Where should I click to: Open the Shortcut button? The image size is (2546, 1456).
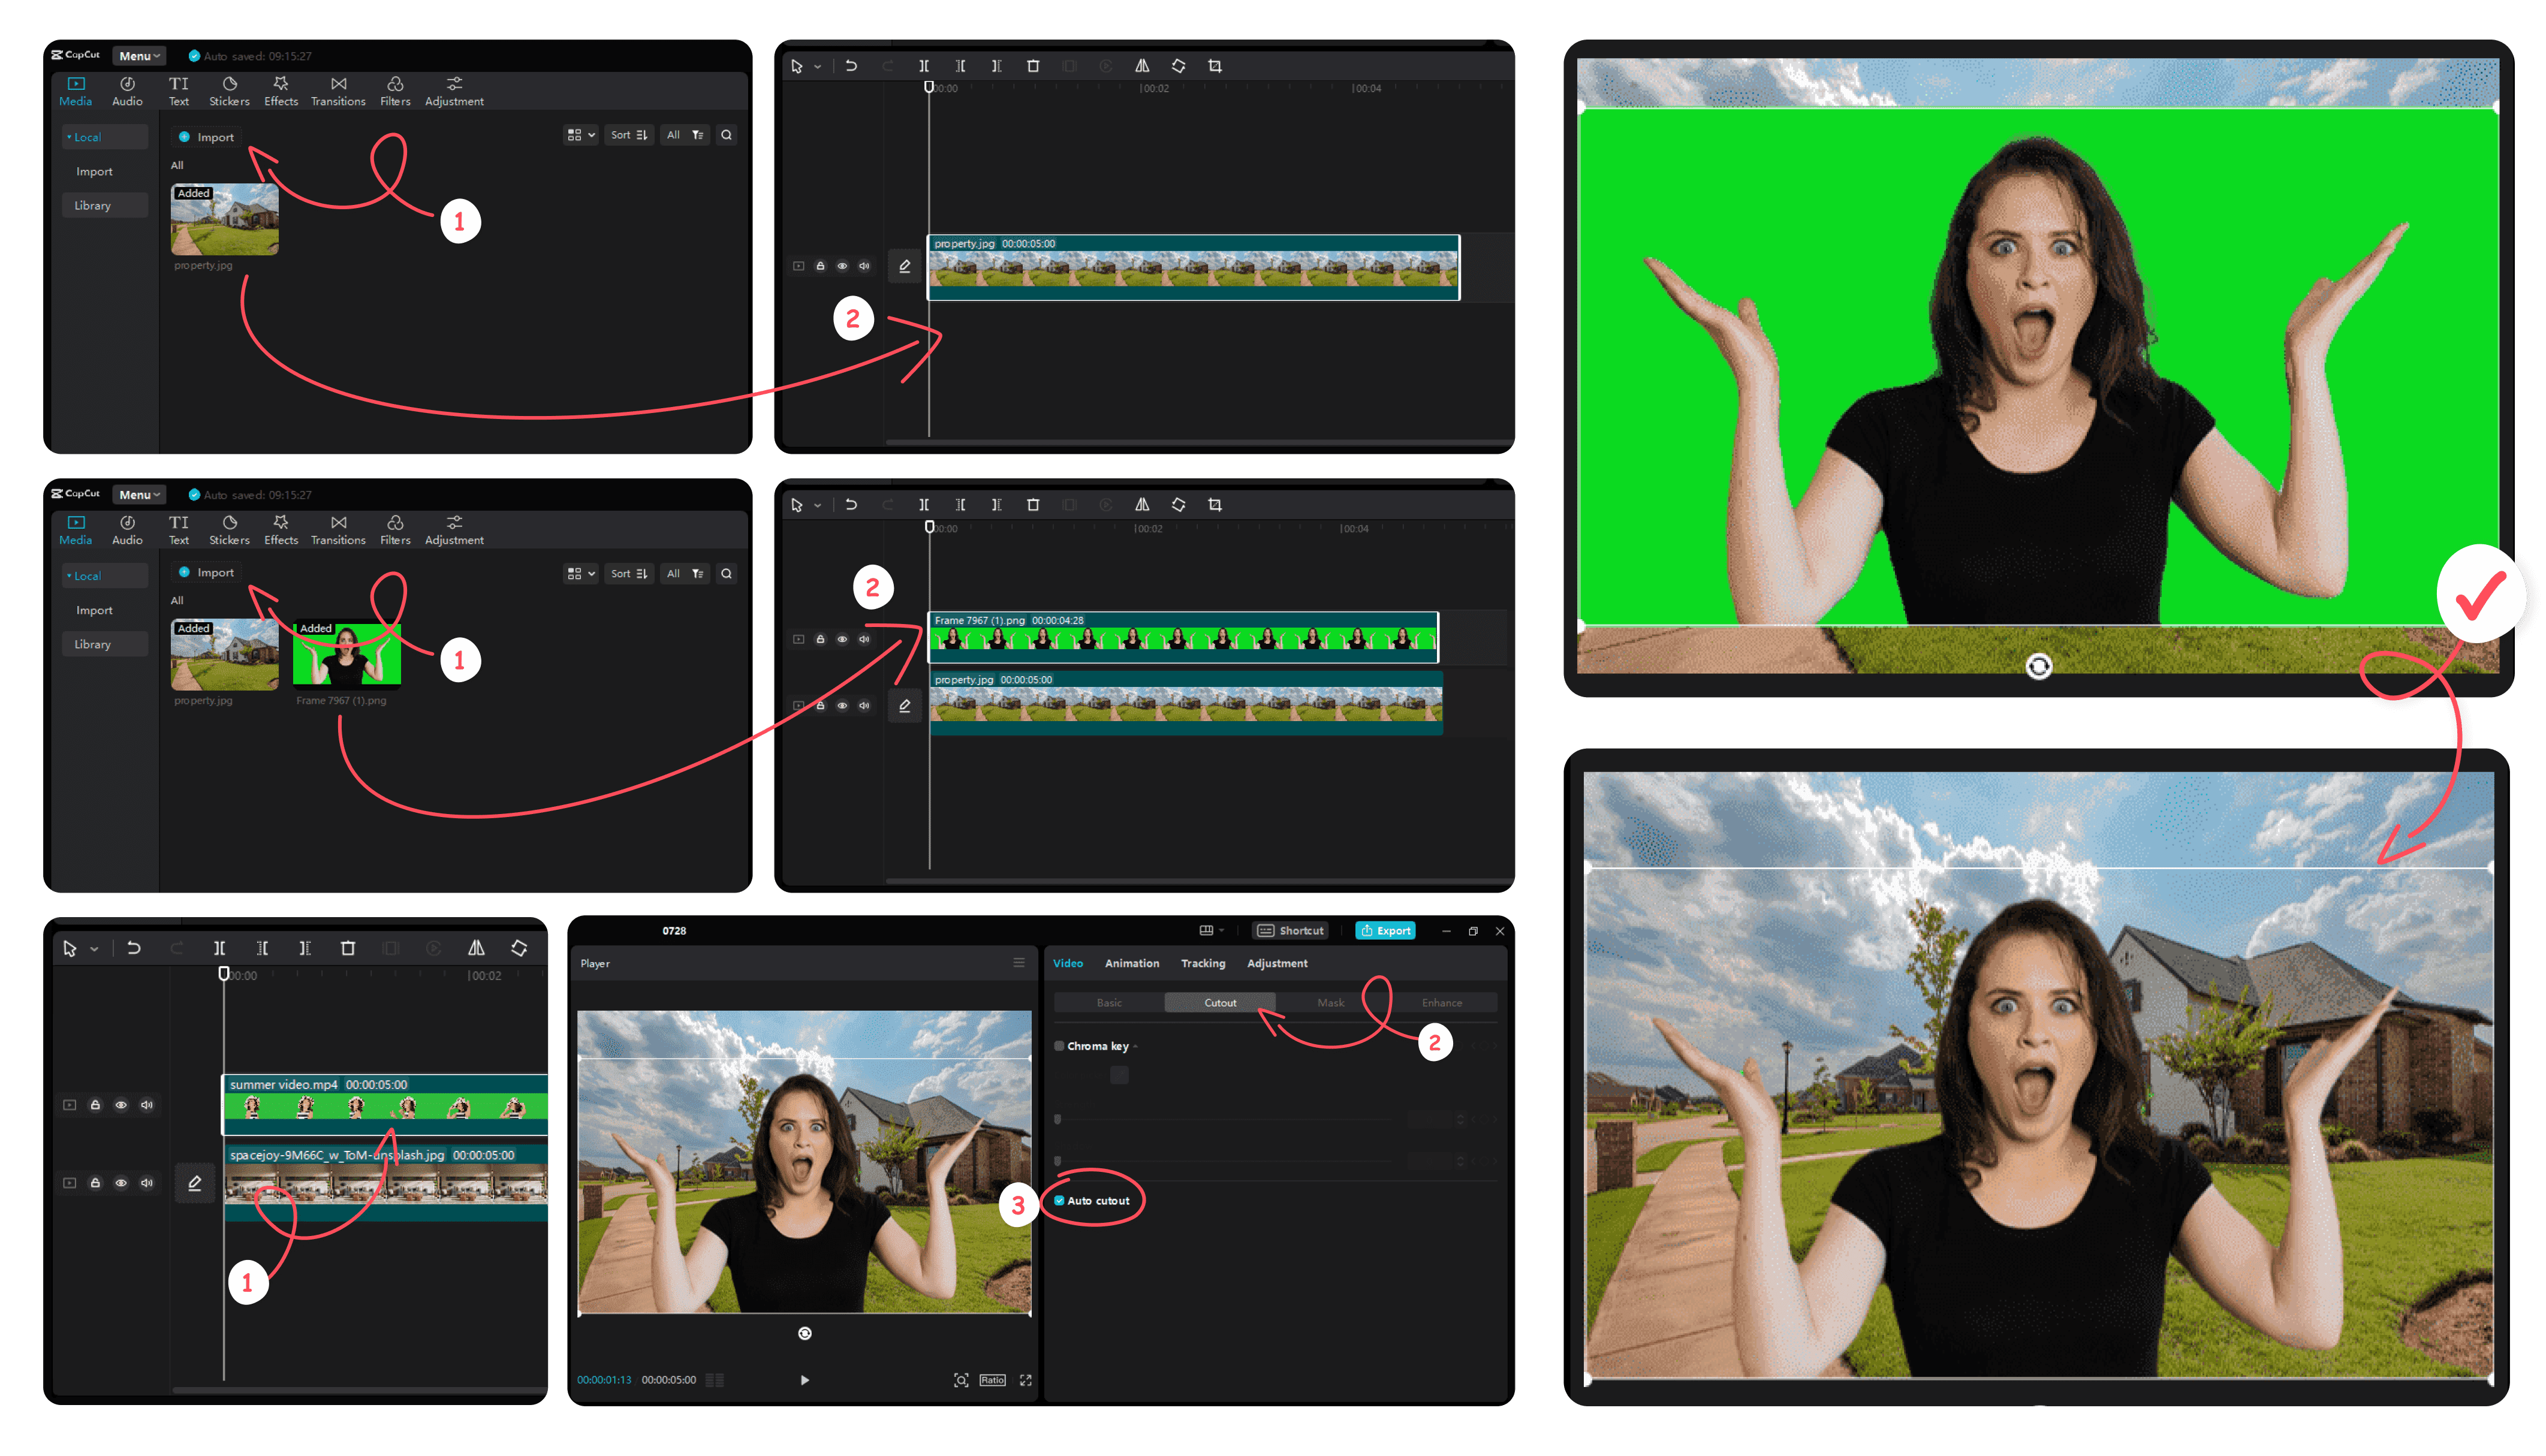point(1290,930)
